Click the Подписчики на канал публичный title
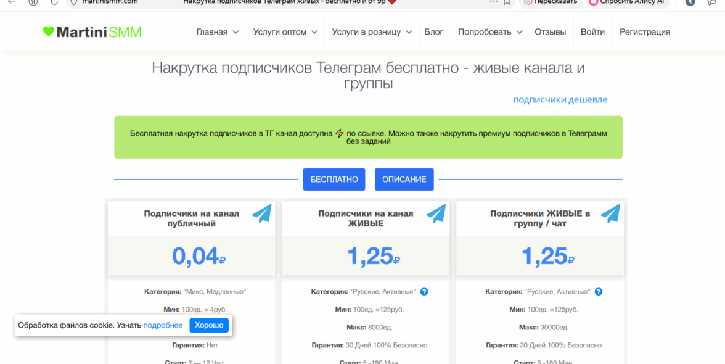This screenshot has width=725, height=364. 191,219
